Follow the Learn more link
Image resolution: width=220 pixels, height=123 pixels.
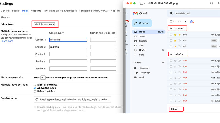pos(7,41)
